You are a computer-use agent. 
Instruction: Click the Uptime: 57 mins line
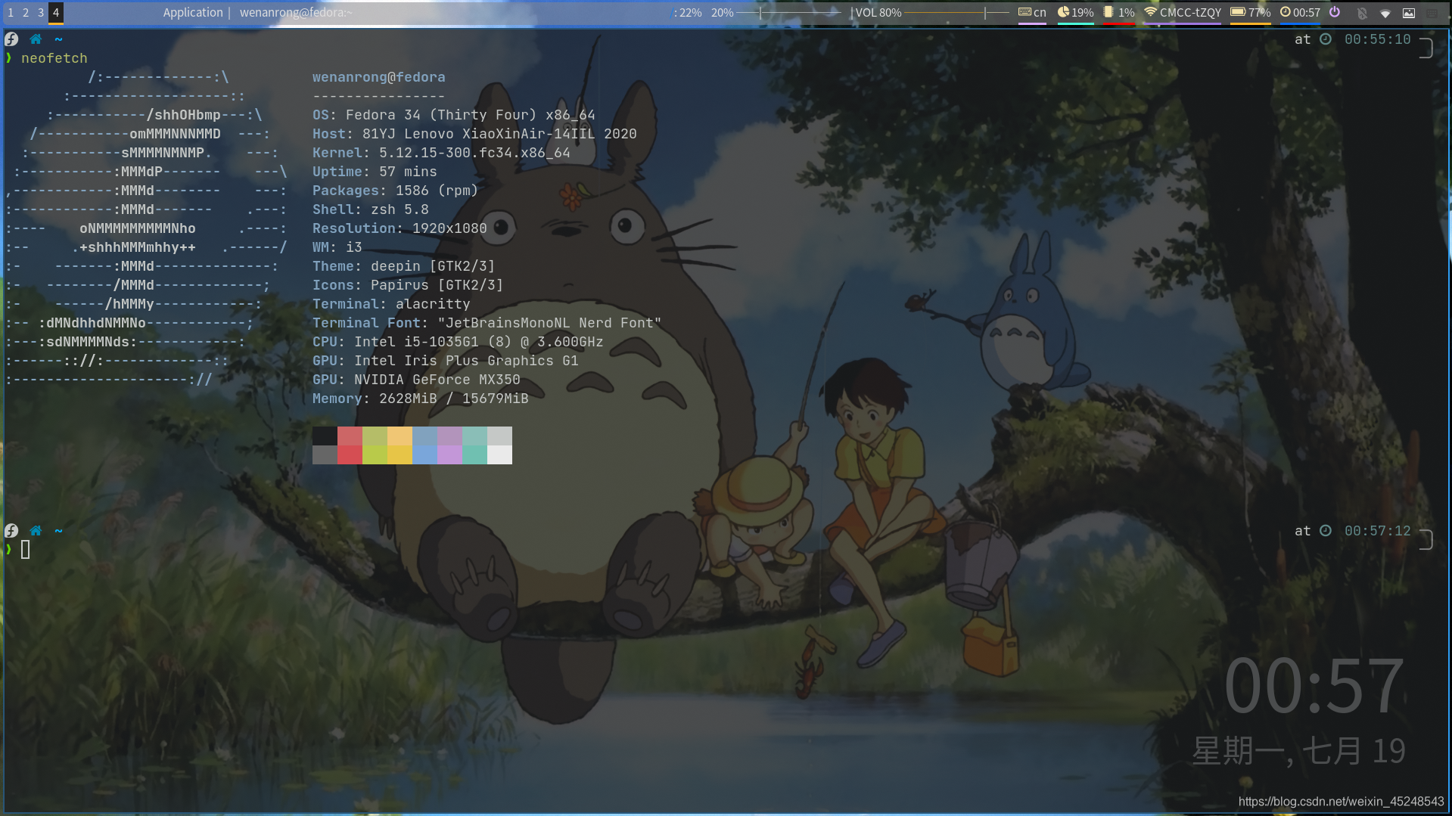[375, 172]
